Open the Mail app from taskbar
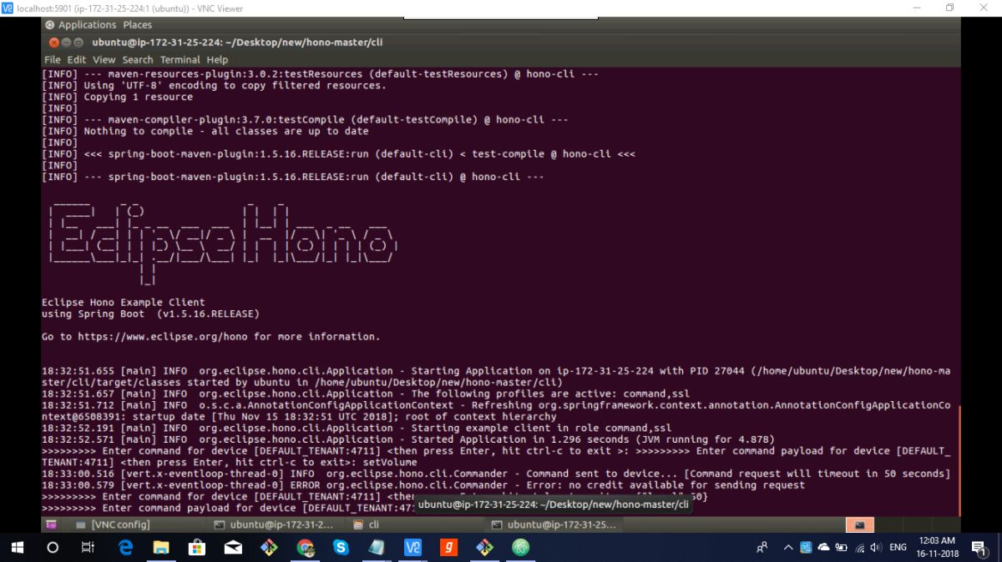The image size is (1002, 562). click(234, 548)
